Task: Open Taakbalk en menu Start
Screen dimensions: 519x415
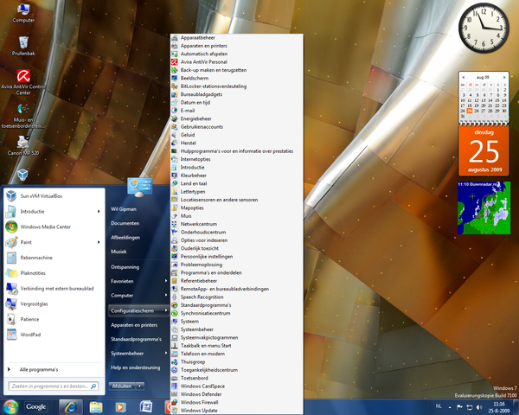Action: point(237,346)
